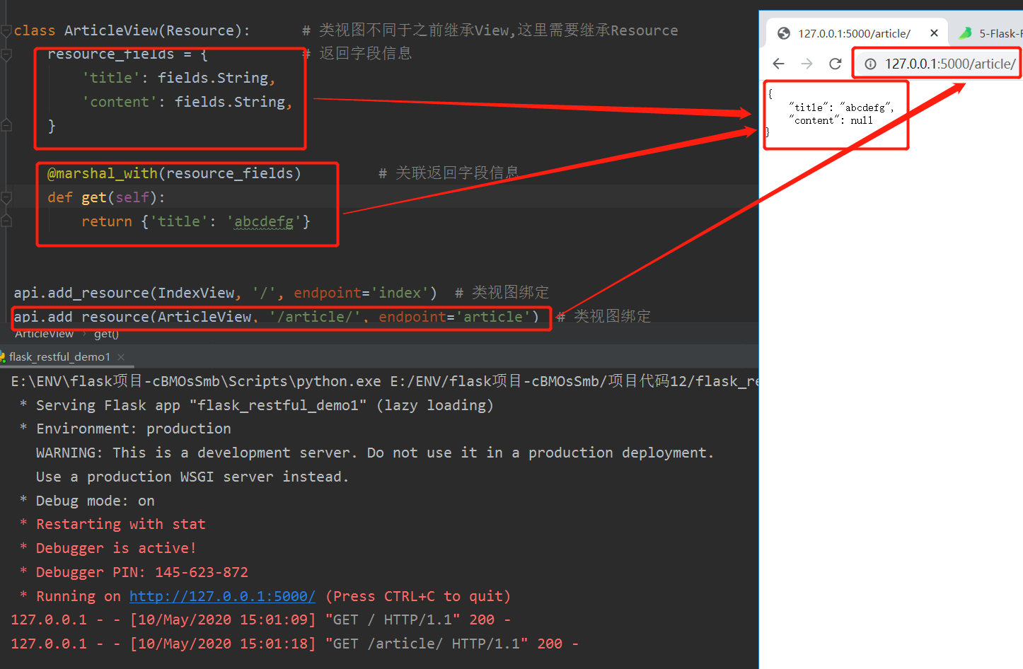The width and height of the screenshot is (1023, 669).
Task: Click the fold end marker beside the closing brace
Action: pos(6,126)
